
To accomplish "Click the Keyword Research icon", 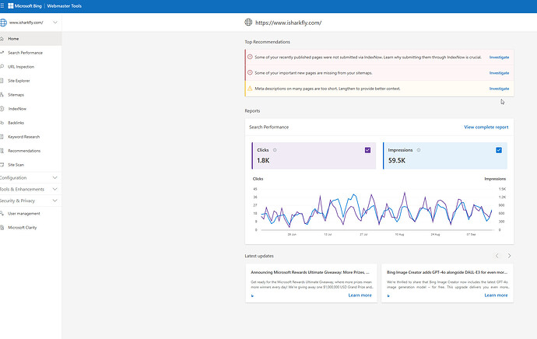I will coord(2,137).
